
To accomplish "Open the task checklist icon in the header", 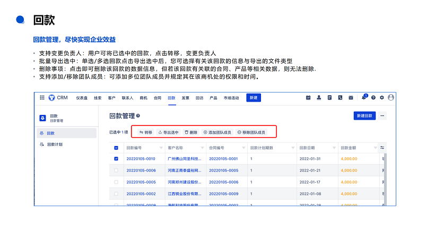I will tap(308, 98).
